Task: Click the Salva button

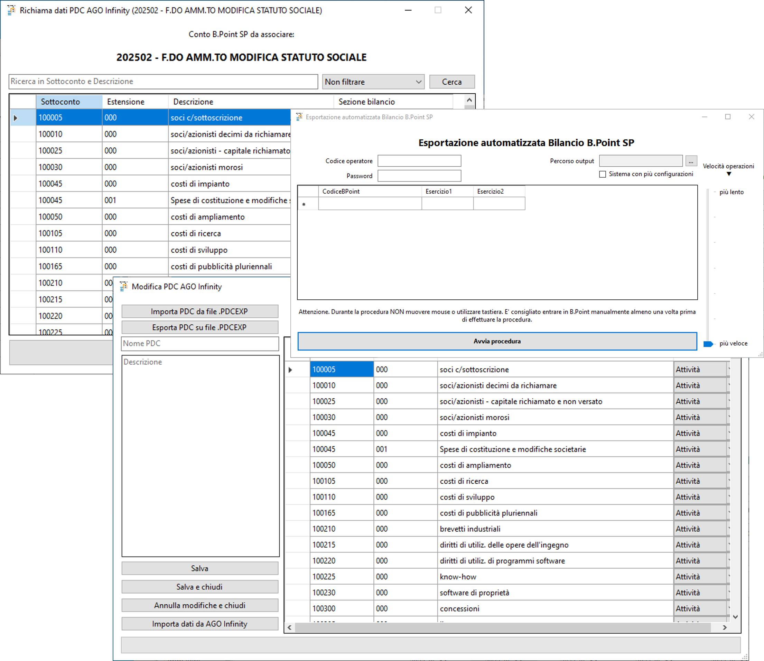Action: click(199, 568)
